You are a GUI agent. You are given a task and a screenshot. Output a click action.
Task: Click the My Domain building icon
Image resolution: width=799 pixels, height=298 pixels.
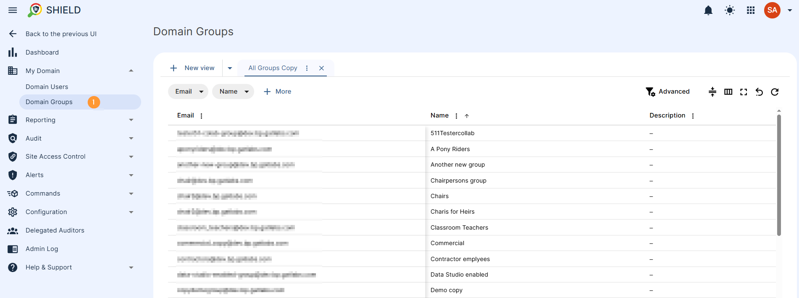coord(13,71)
